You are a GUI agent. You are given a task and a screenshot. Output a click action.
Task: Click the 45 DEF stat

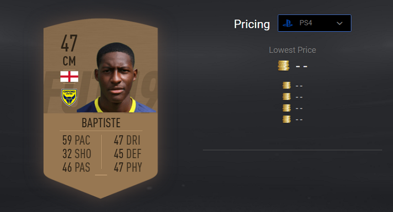(127, 153)
